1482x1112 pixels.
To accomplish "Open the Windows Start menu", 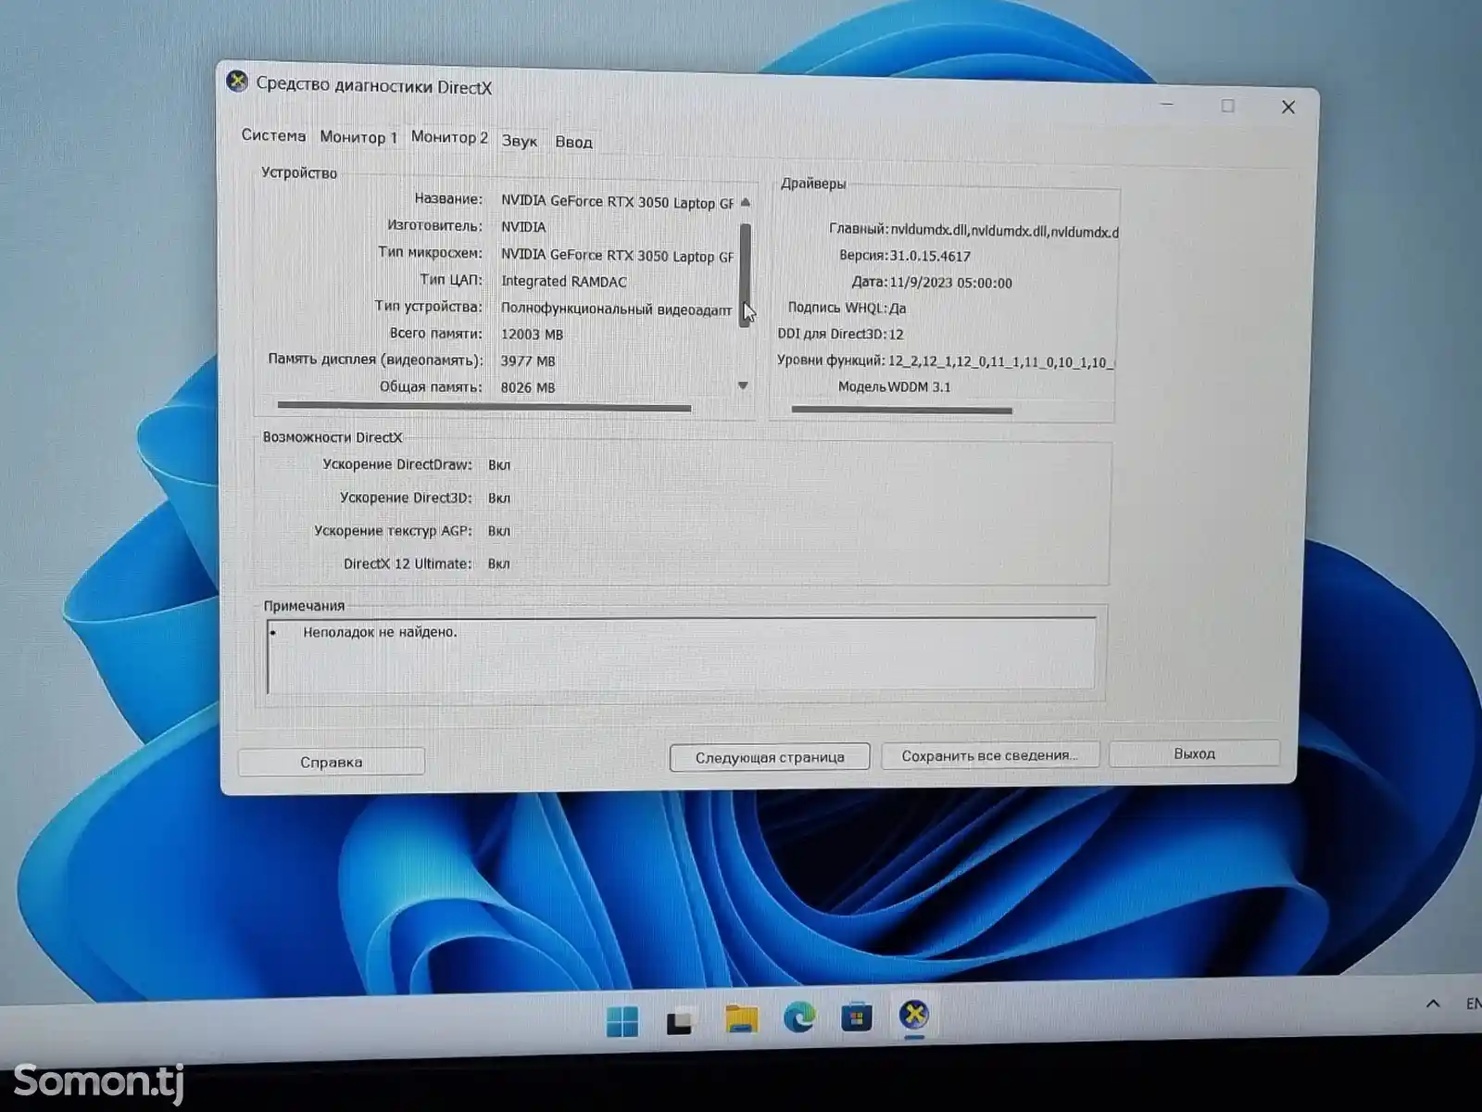I will [x=622, y=1021].
